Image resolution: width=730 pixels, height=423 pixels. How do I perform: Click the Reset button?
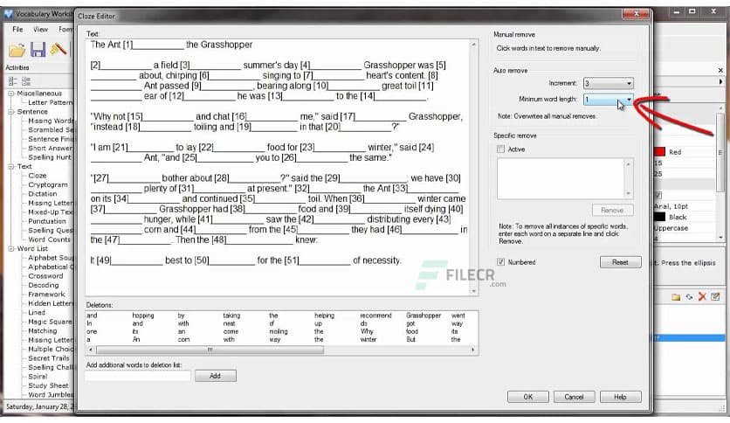pyautogui.click(x=621, y=262)
